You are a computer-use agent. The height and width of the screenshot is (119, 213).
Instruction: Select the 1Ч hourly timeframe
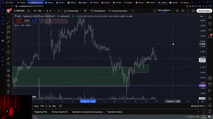coord(44,11)
